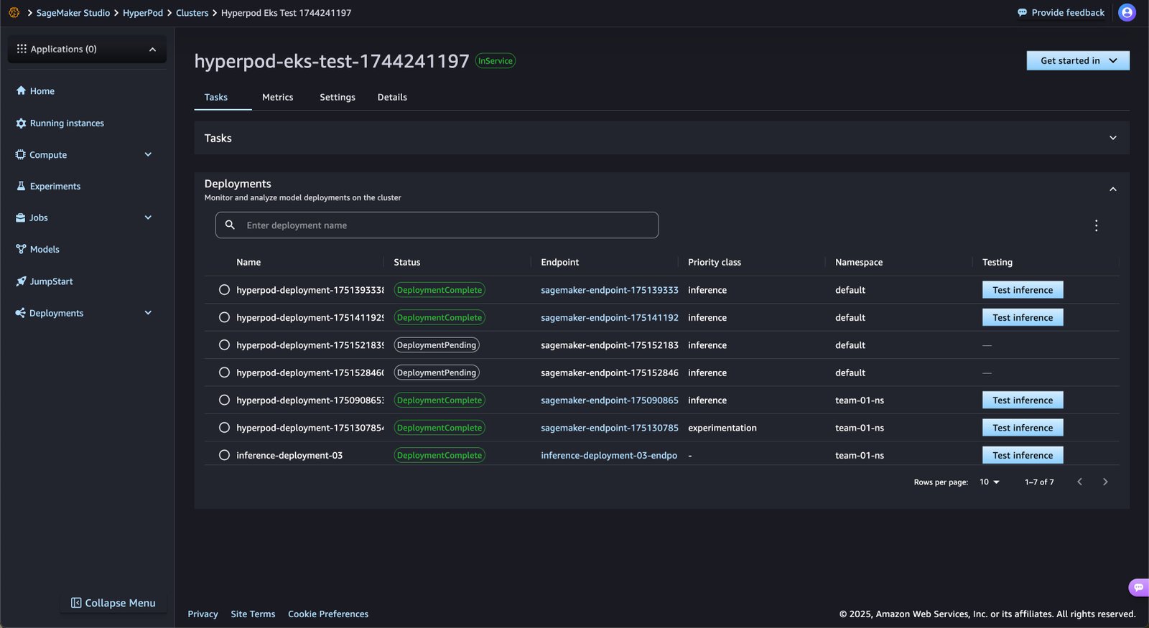Open the Site Terms footer link
Screen dimensions: 1149x628
point(253,614)
